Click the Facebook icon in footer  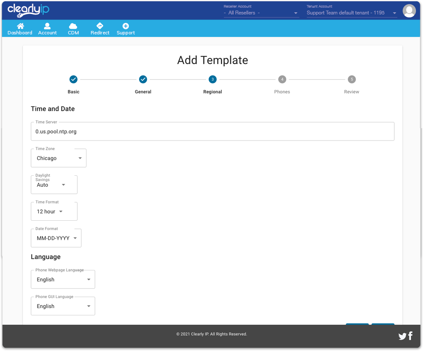(410, 336)
